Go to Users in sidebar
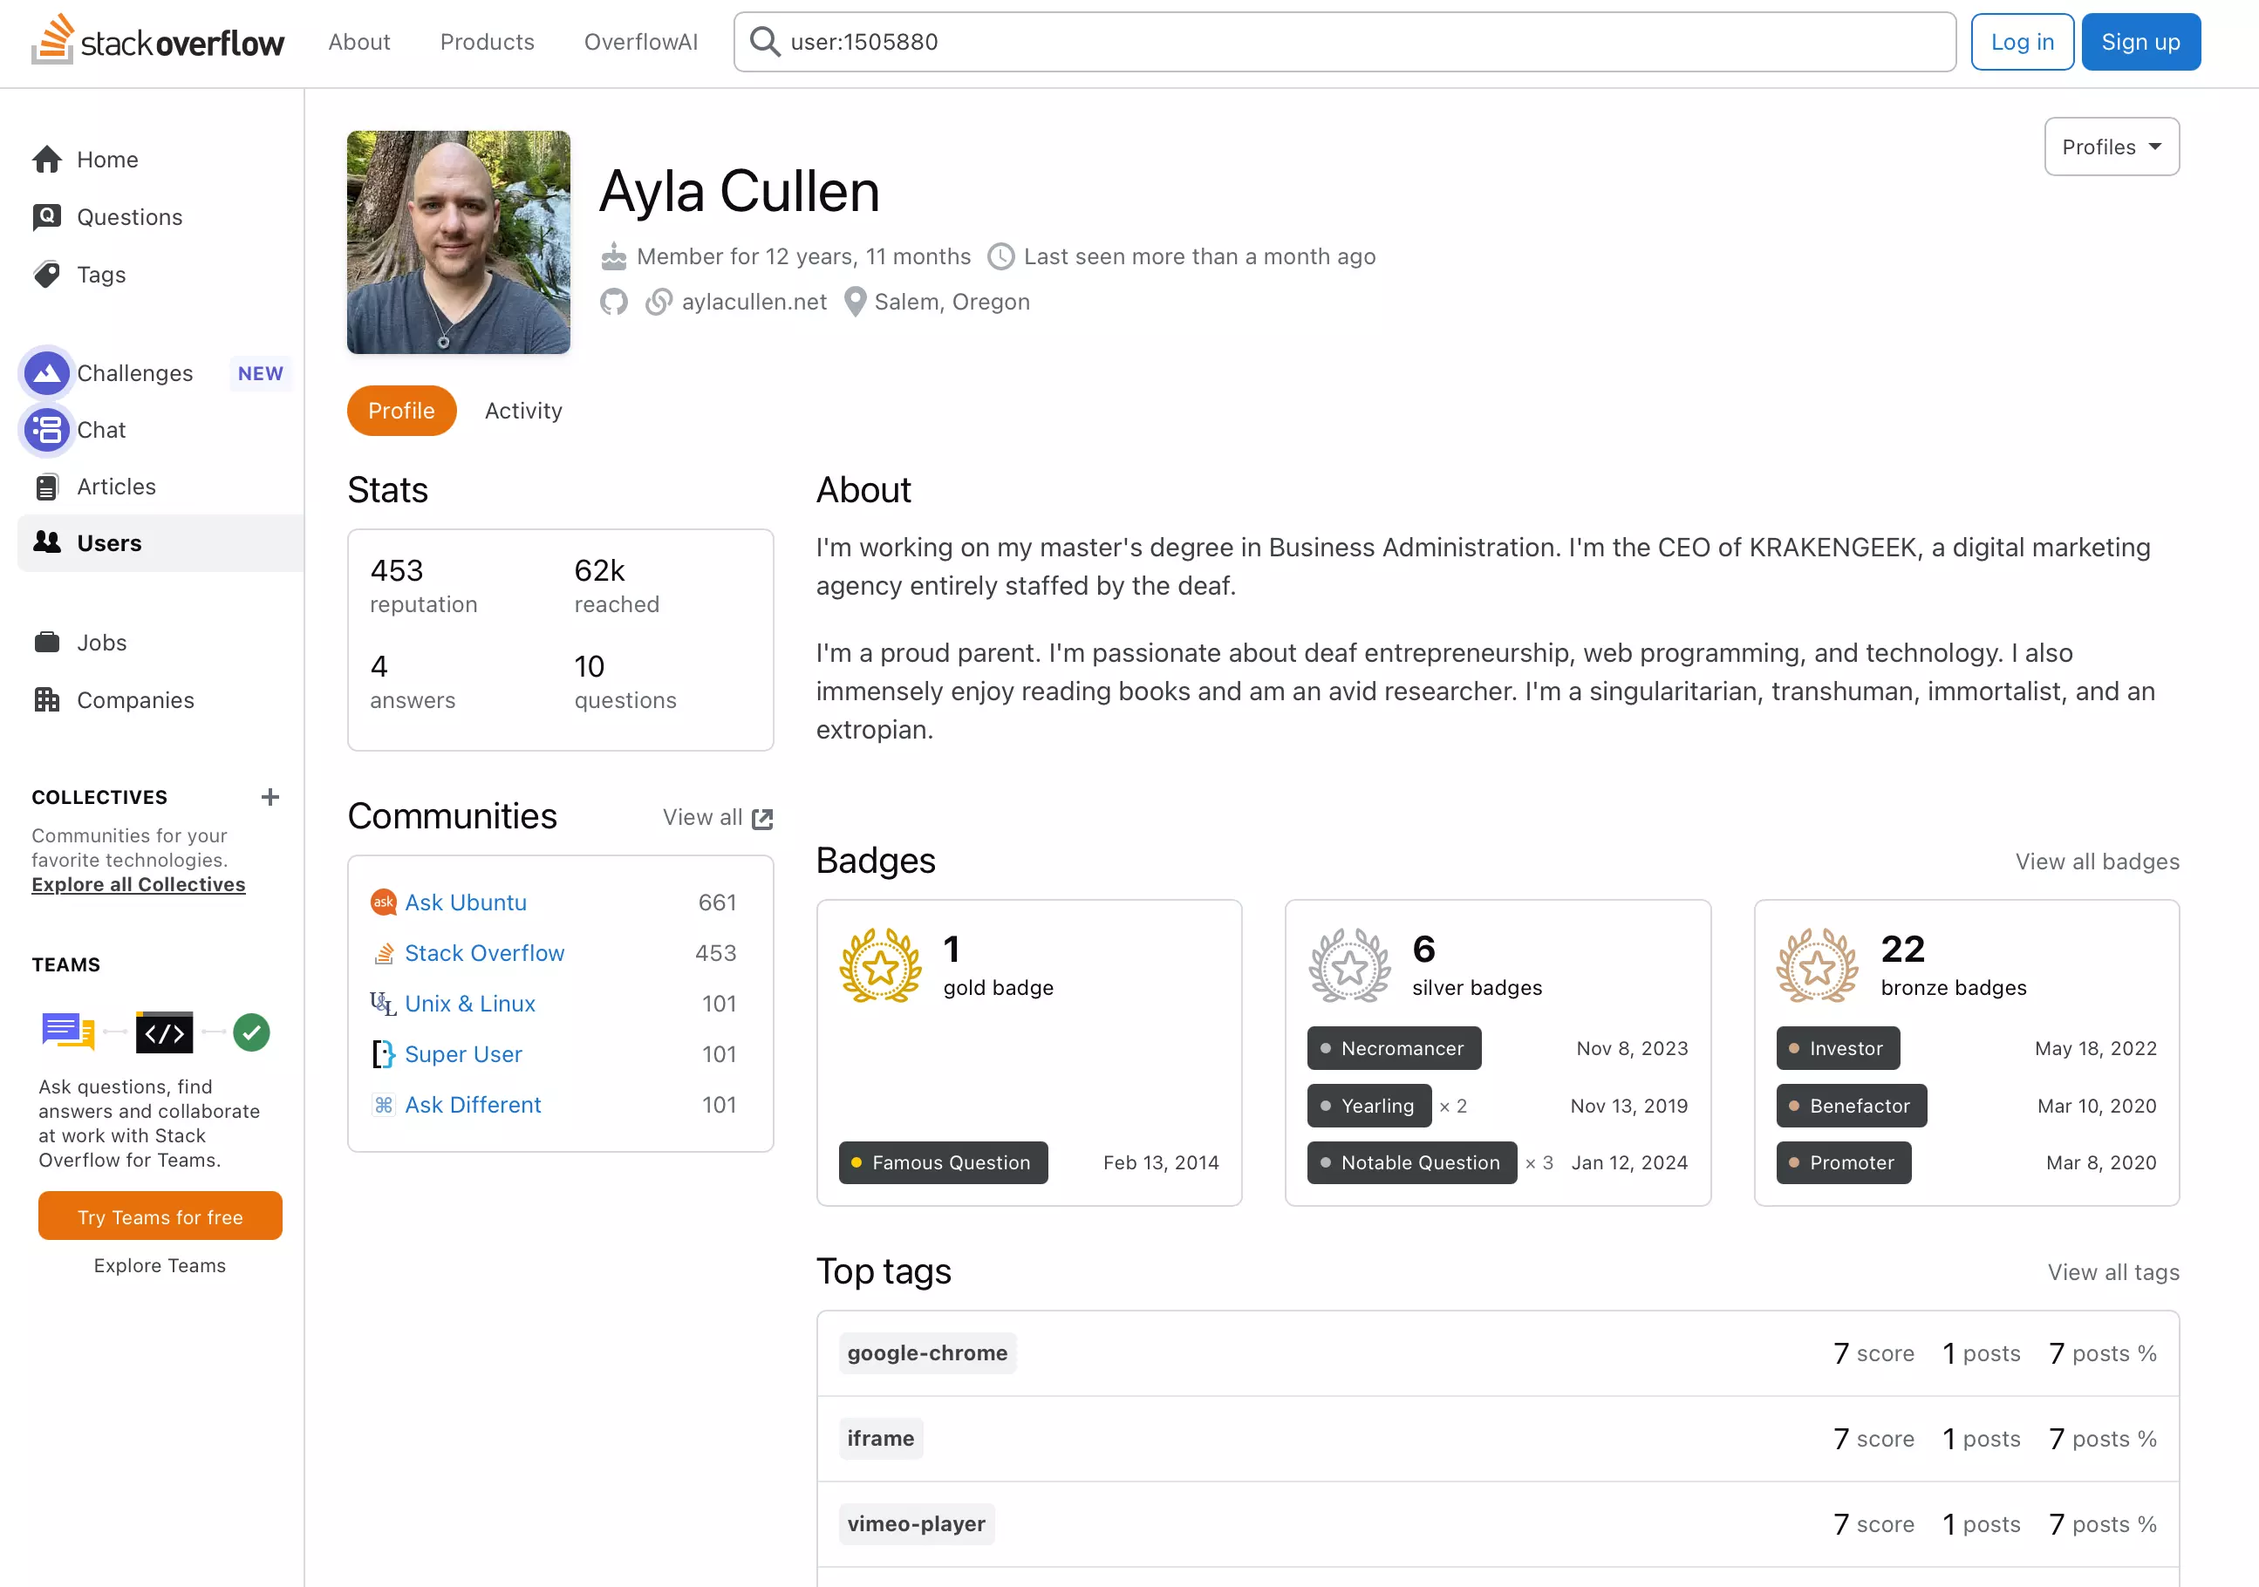Viewport: 2259px width, 1587px height. pyautogui.click(x=160, y=543)
